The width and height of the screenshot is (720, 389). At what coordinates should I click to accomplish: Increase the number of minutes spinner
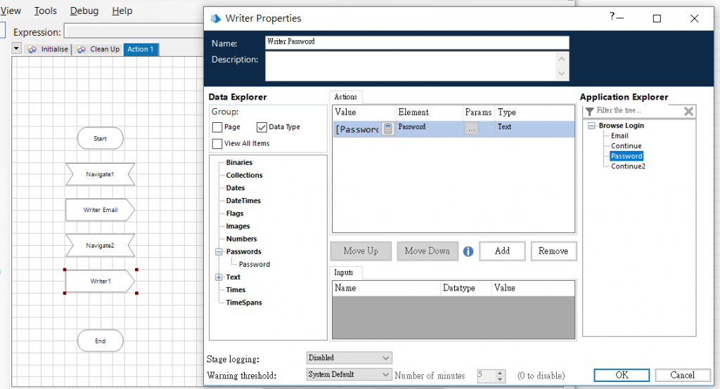tap(500, 373)
